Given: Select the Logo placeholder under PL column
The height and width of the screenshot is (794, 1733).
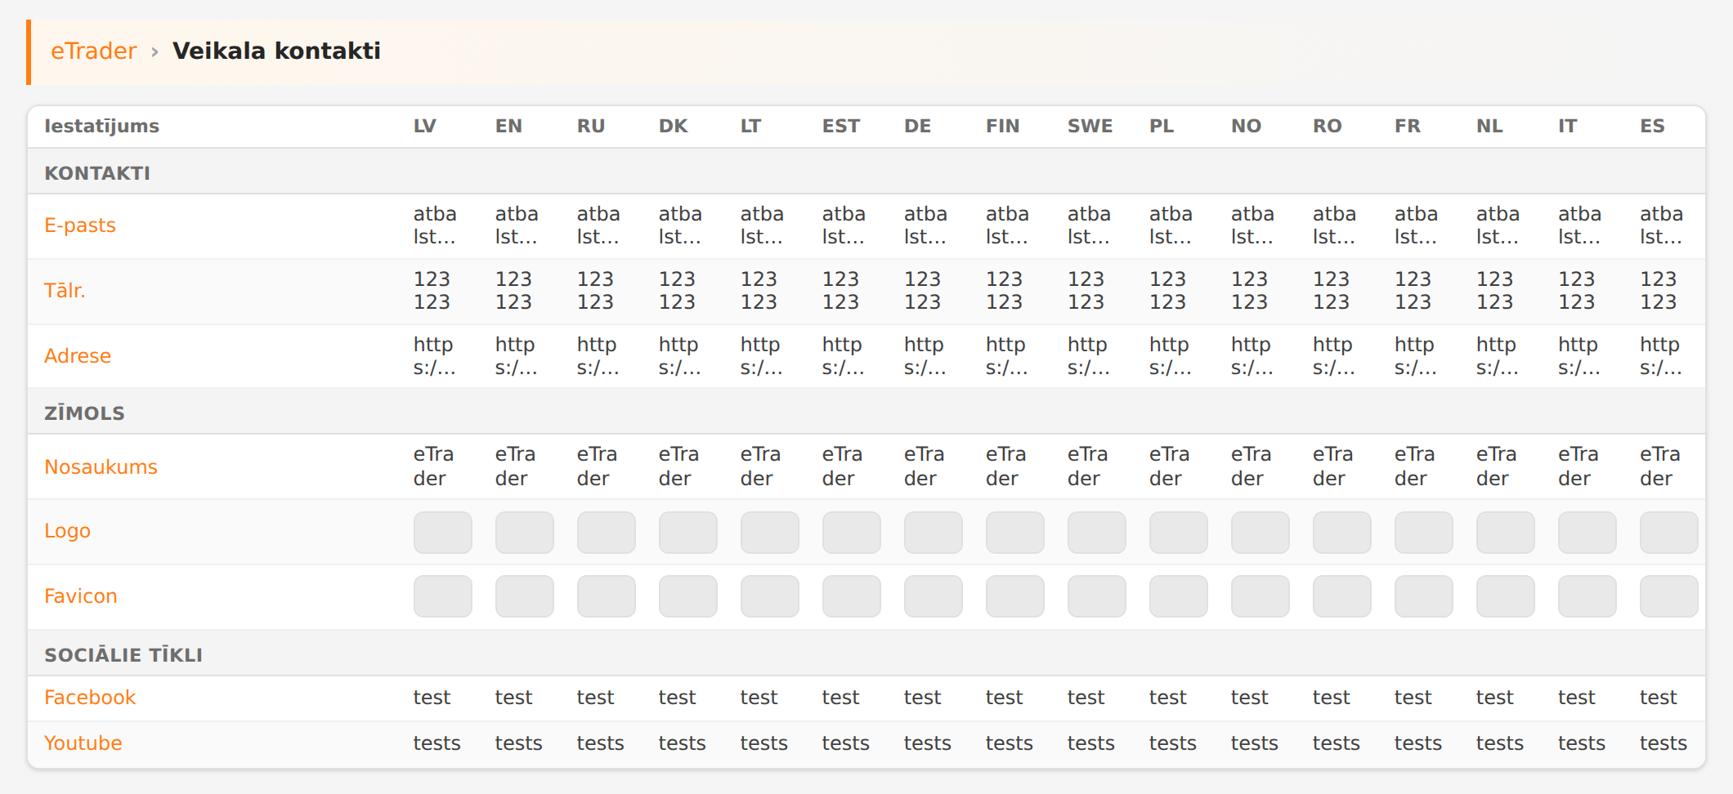Looking at the screenshot, I should click(x=1179, y=533).
